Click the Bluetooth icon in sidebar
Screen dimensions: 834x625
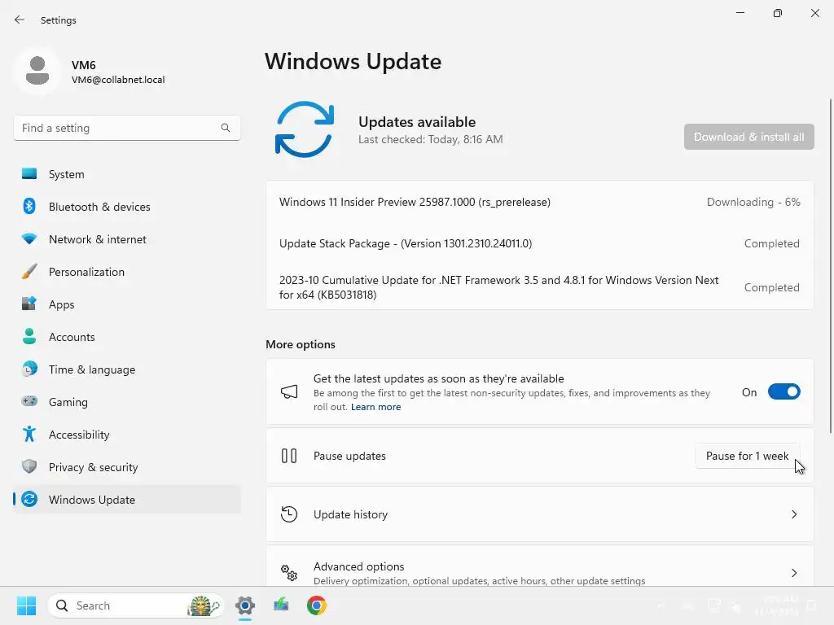click(29, 206)
